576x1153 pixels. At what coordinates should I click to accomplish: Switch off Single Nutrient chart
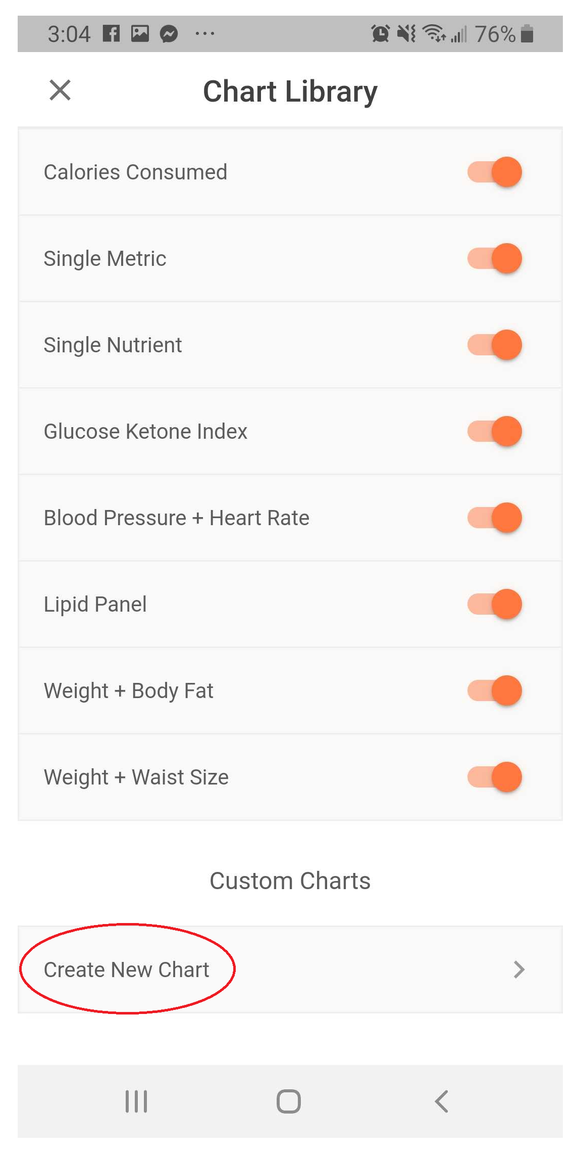494,345
